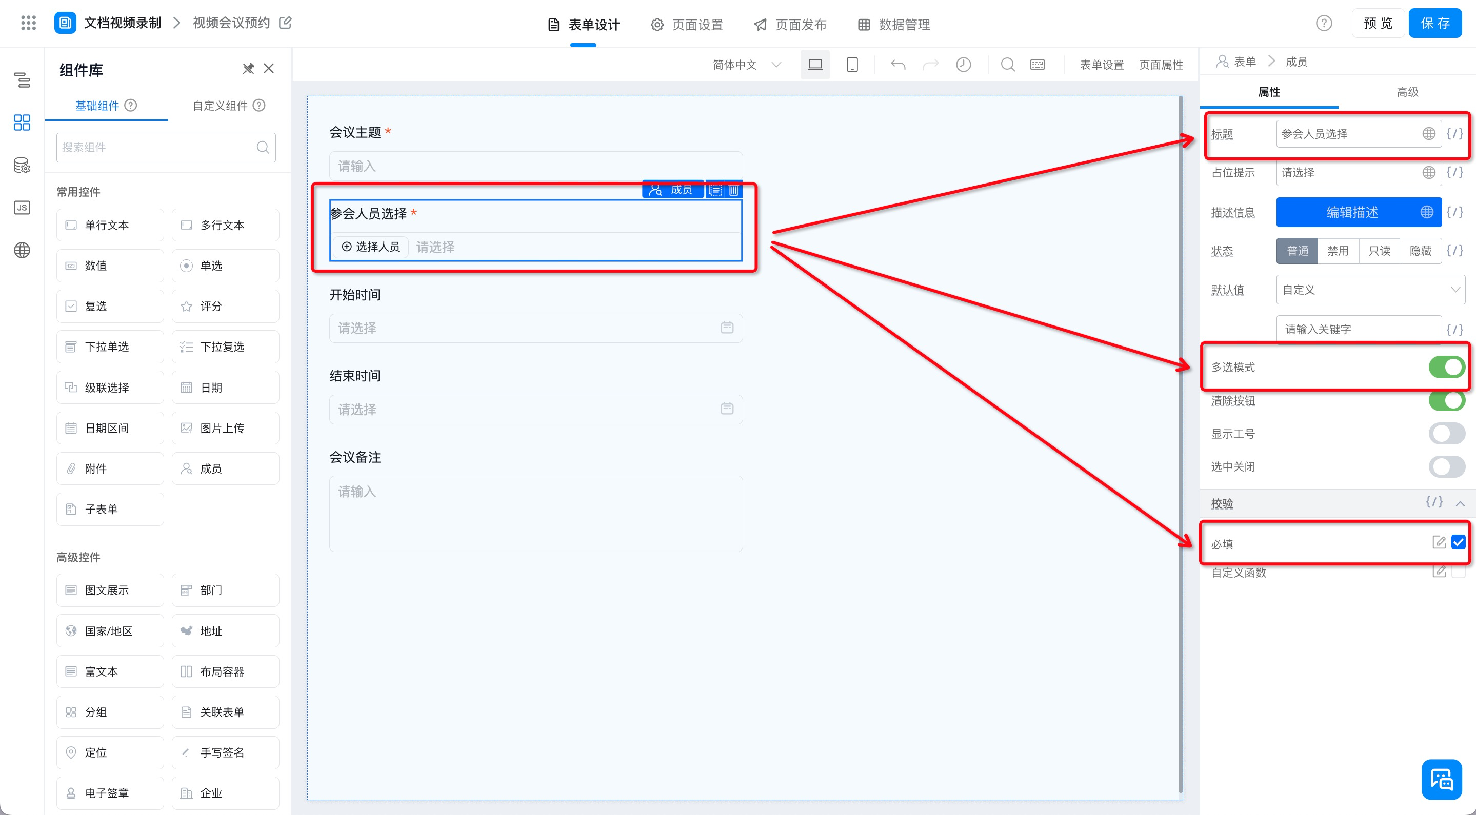
Task: Enable 显示工号 switch
Action: [1447, 434]
